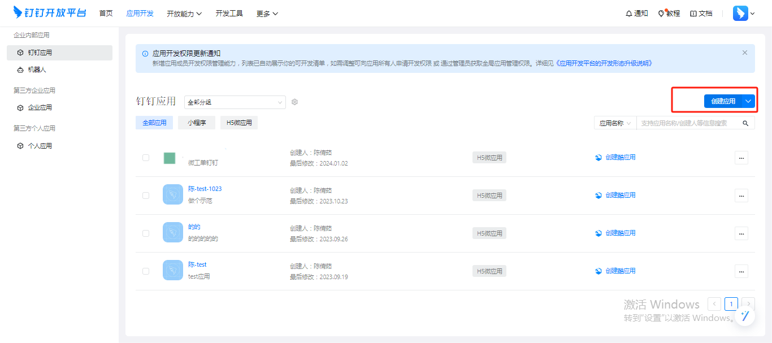Expand the 更多 menu
The image size is (772, 343).
(x=267, y=14)
